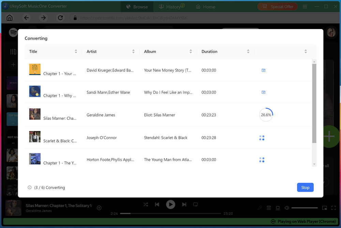Open connect to a device icon

[x=278, y=208]
